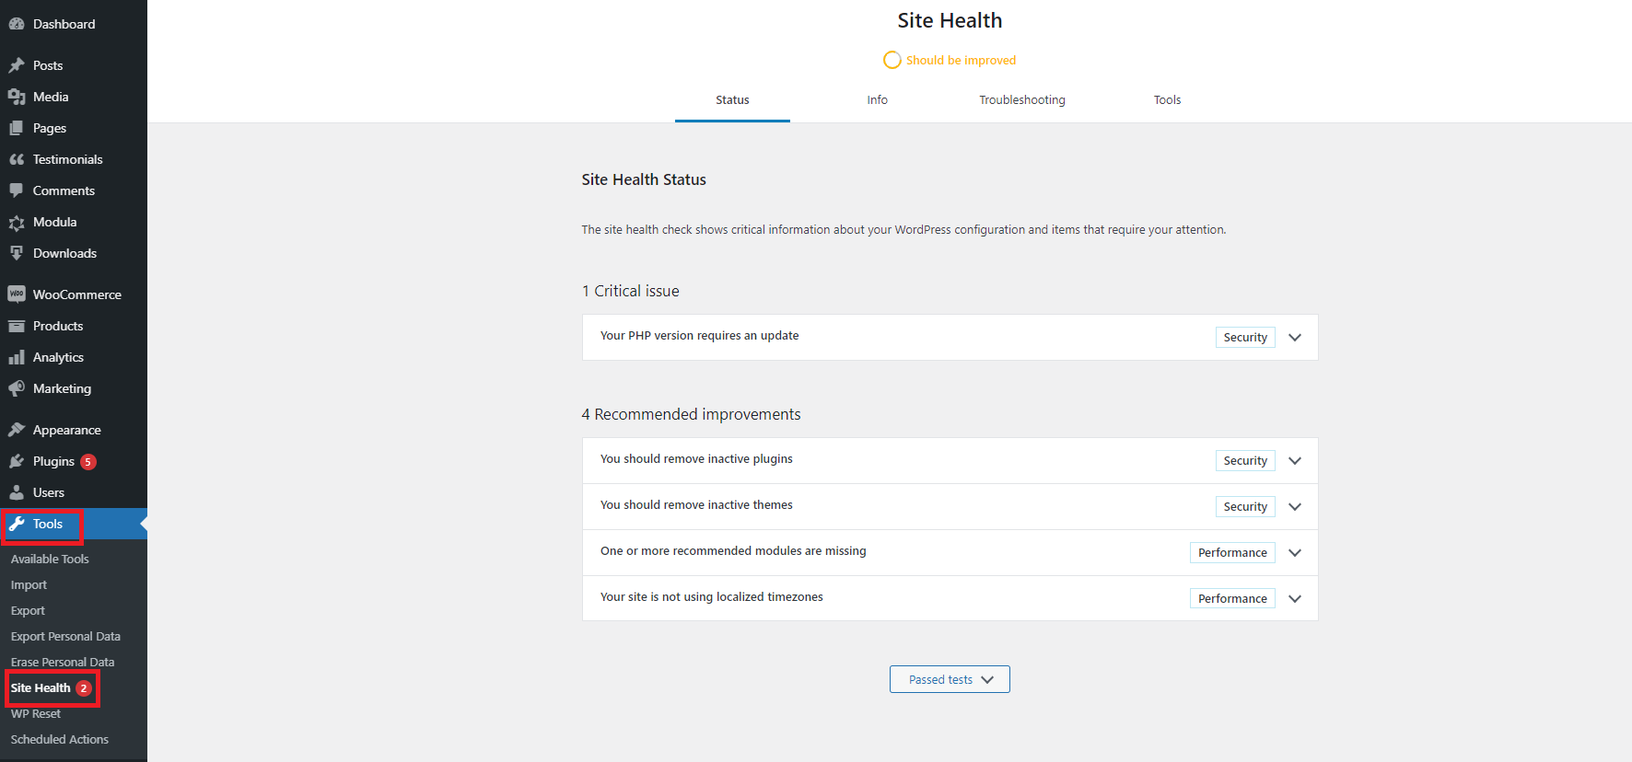Open the Appearance menu item

[74, 430]
